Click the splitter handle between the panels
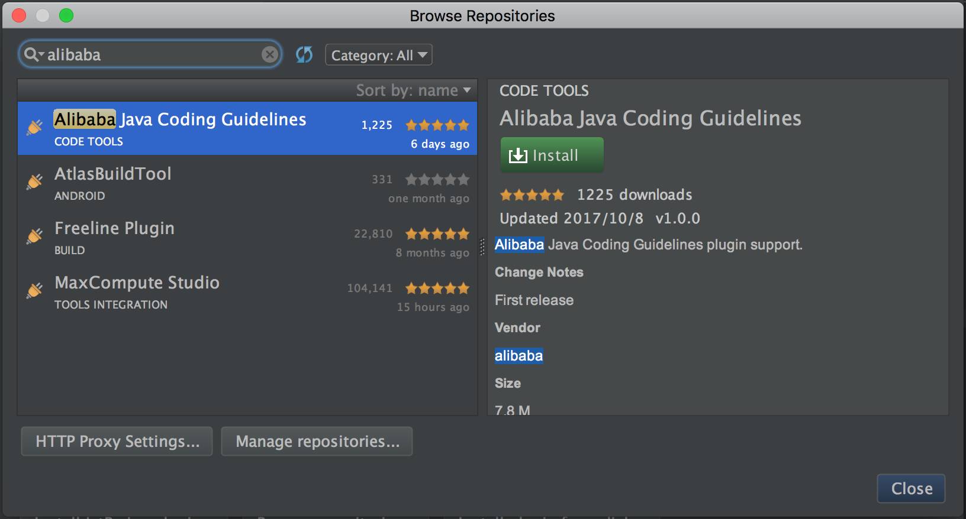 [482, 246]
